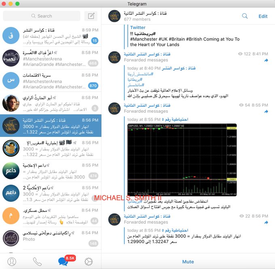Screen dimensions: 275x269
Task: Open chat إخبارية #مغرب_الإ at 8:56 PM
Action: 51,148
